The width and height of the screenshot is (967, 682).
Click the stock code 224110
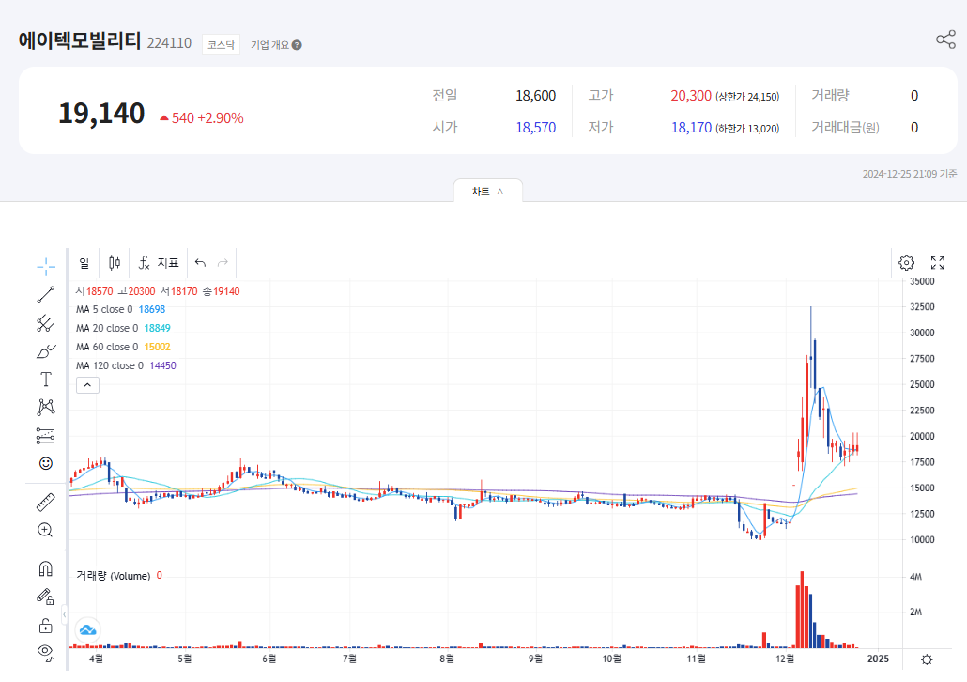point(169,43)
